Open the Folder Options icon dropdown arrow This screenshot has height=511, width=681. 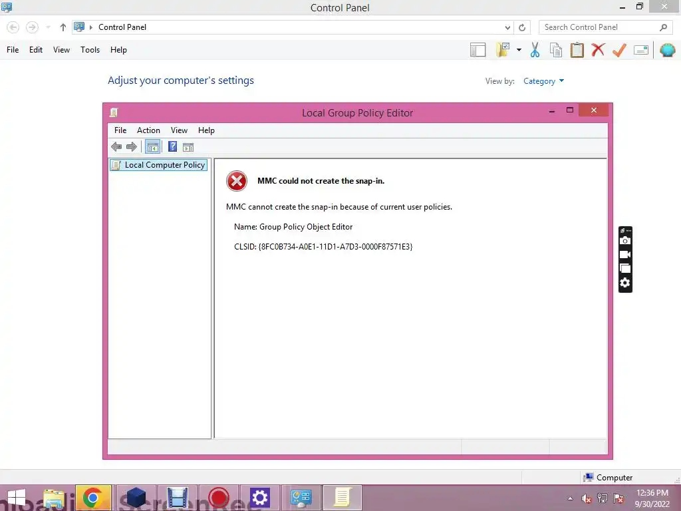519,50
